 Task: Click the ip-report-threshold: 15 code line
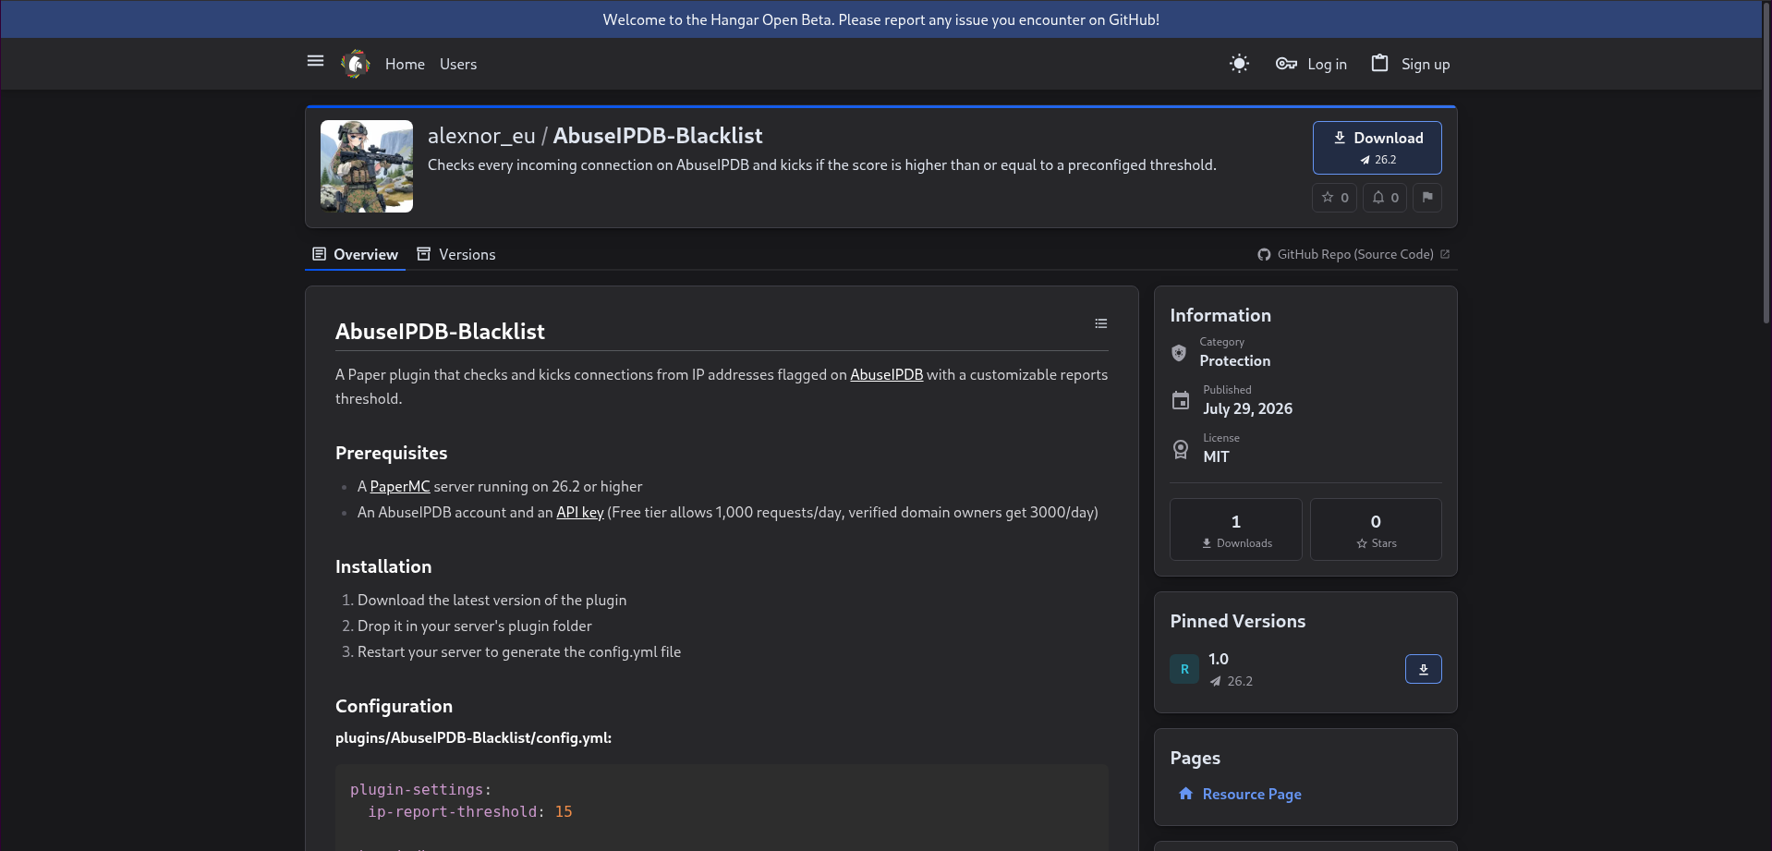(x=470, y=811)
